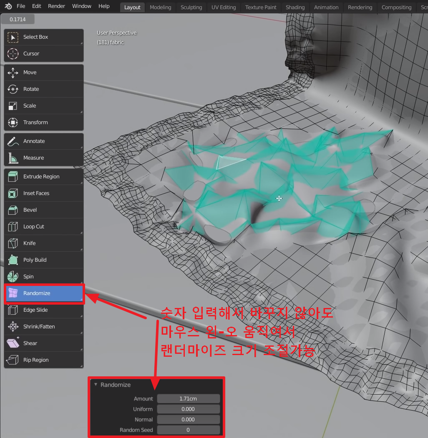Open the Render menu
The height and width of the screenshot is (438, 428).
56,6
